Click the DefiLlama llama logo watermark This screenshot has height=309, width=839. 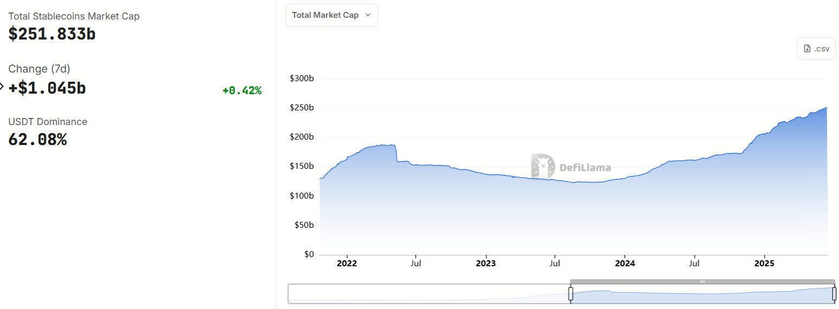pyautogui.click(x=542, y=166)
